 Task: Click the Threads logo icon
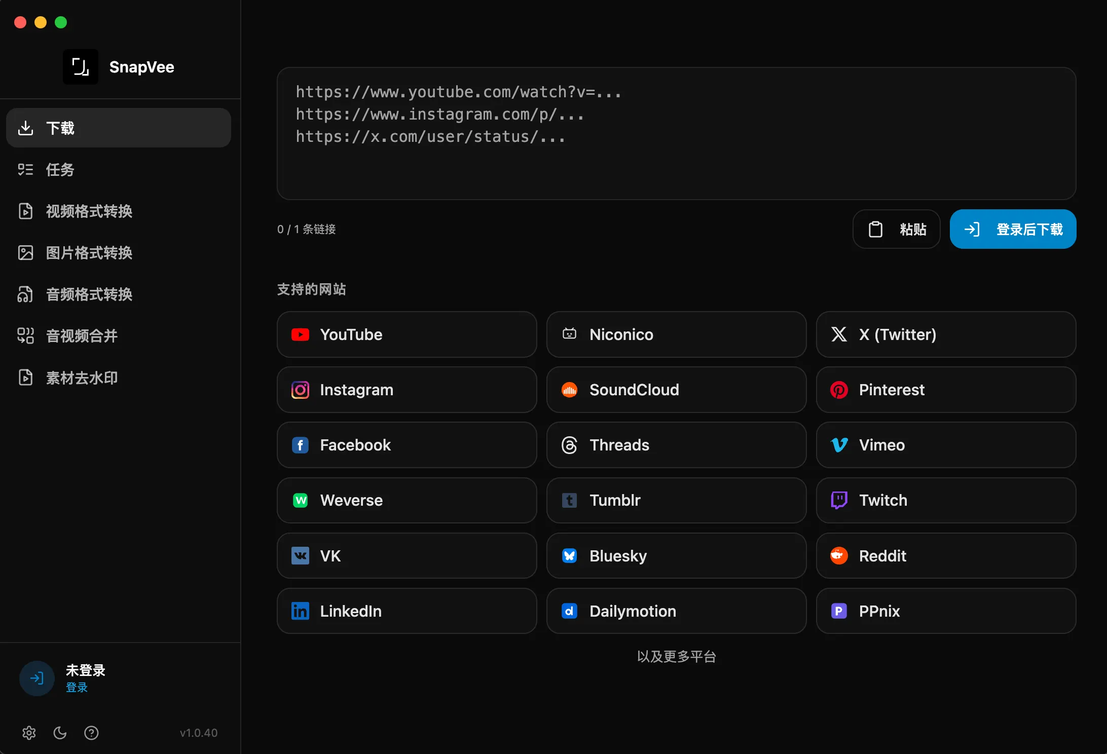[569, 445]
